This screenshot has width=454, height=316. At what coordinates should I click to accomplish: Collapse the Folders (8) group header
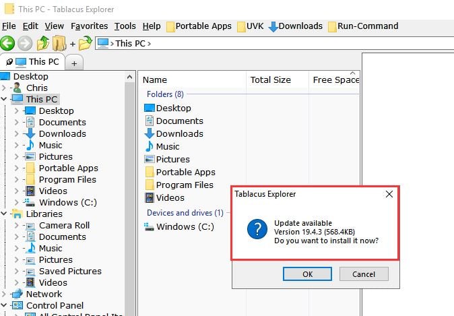tap(165, 94)
